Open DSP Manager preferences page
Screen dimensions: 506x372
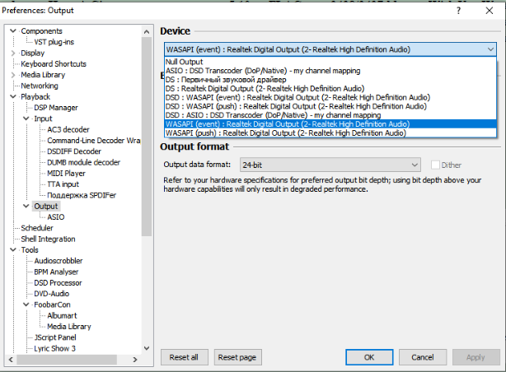tap(56, 108)
